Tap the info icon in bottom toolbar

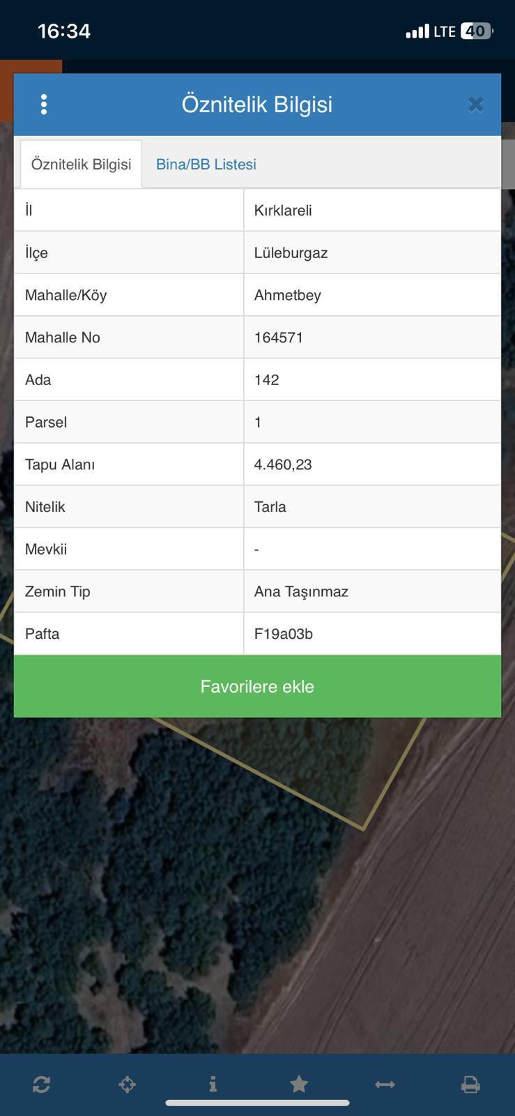pos(213,1085)
